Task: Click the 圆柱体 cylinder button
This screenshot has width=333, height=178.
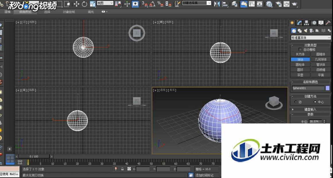Action: click(300, 65)
